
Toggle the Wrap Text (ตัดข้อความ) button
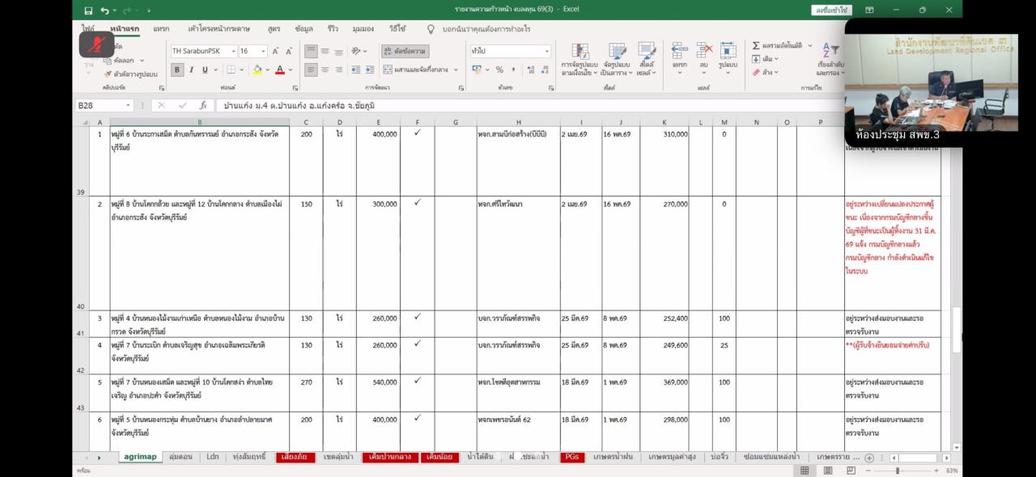[405, 51]
